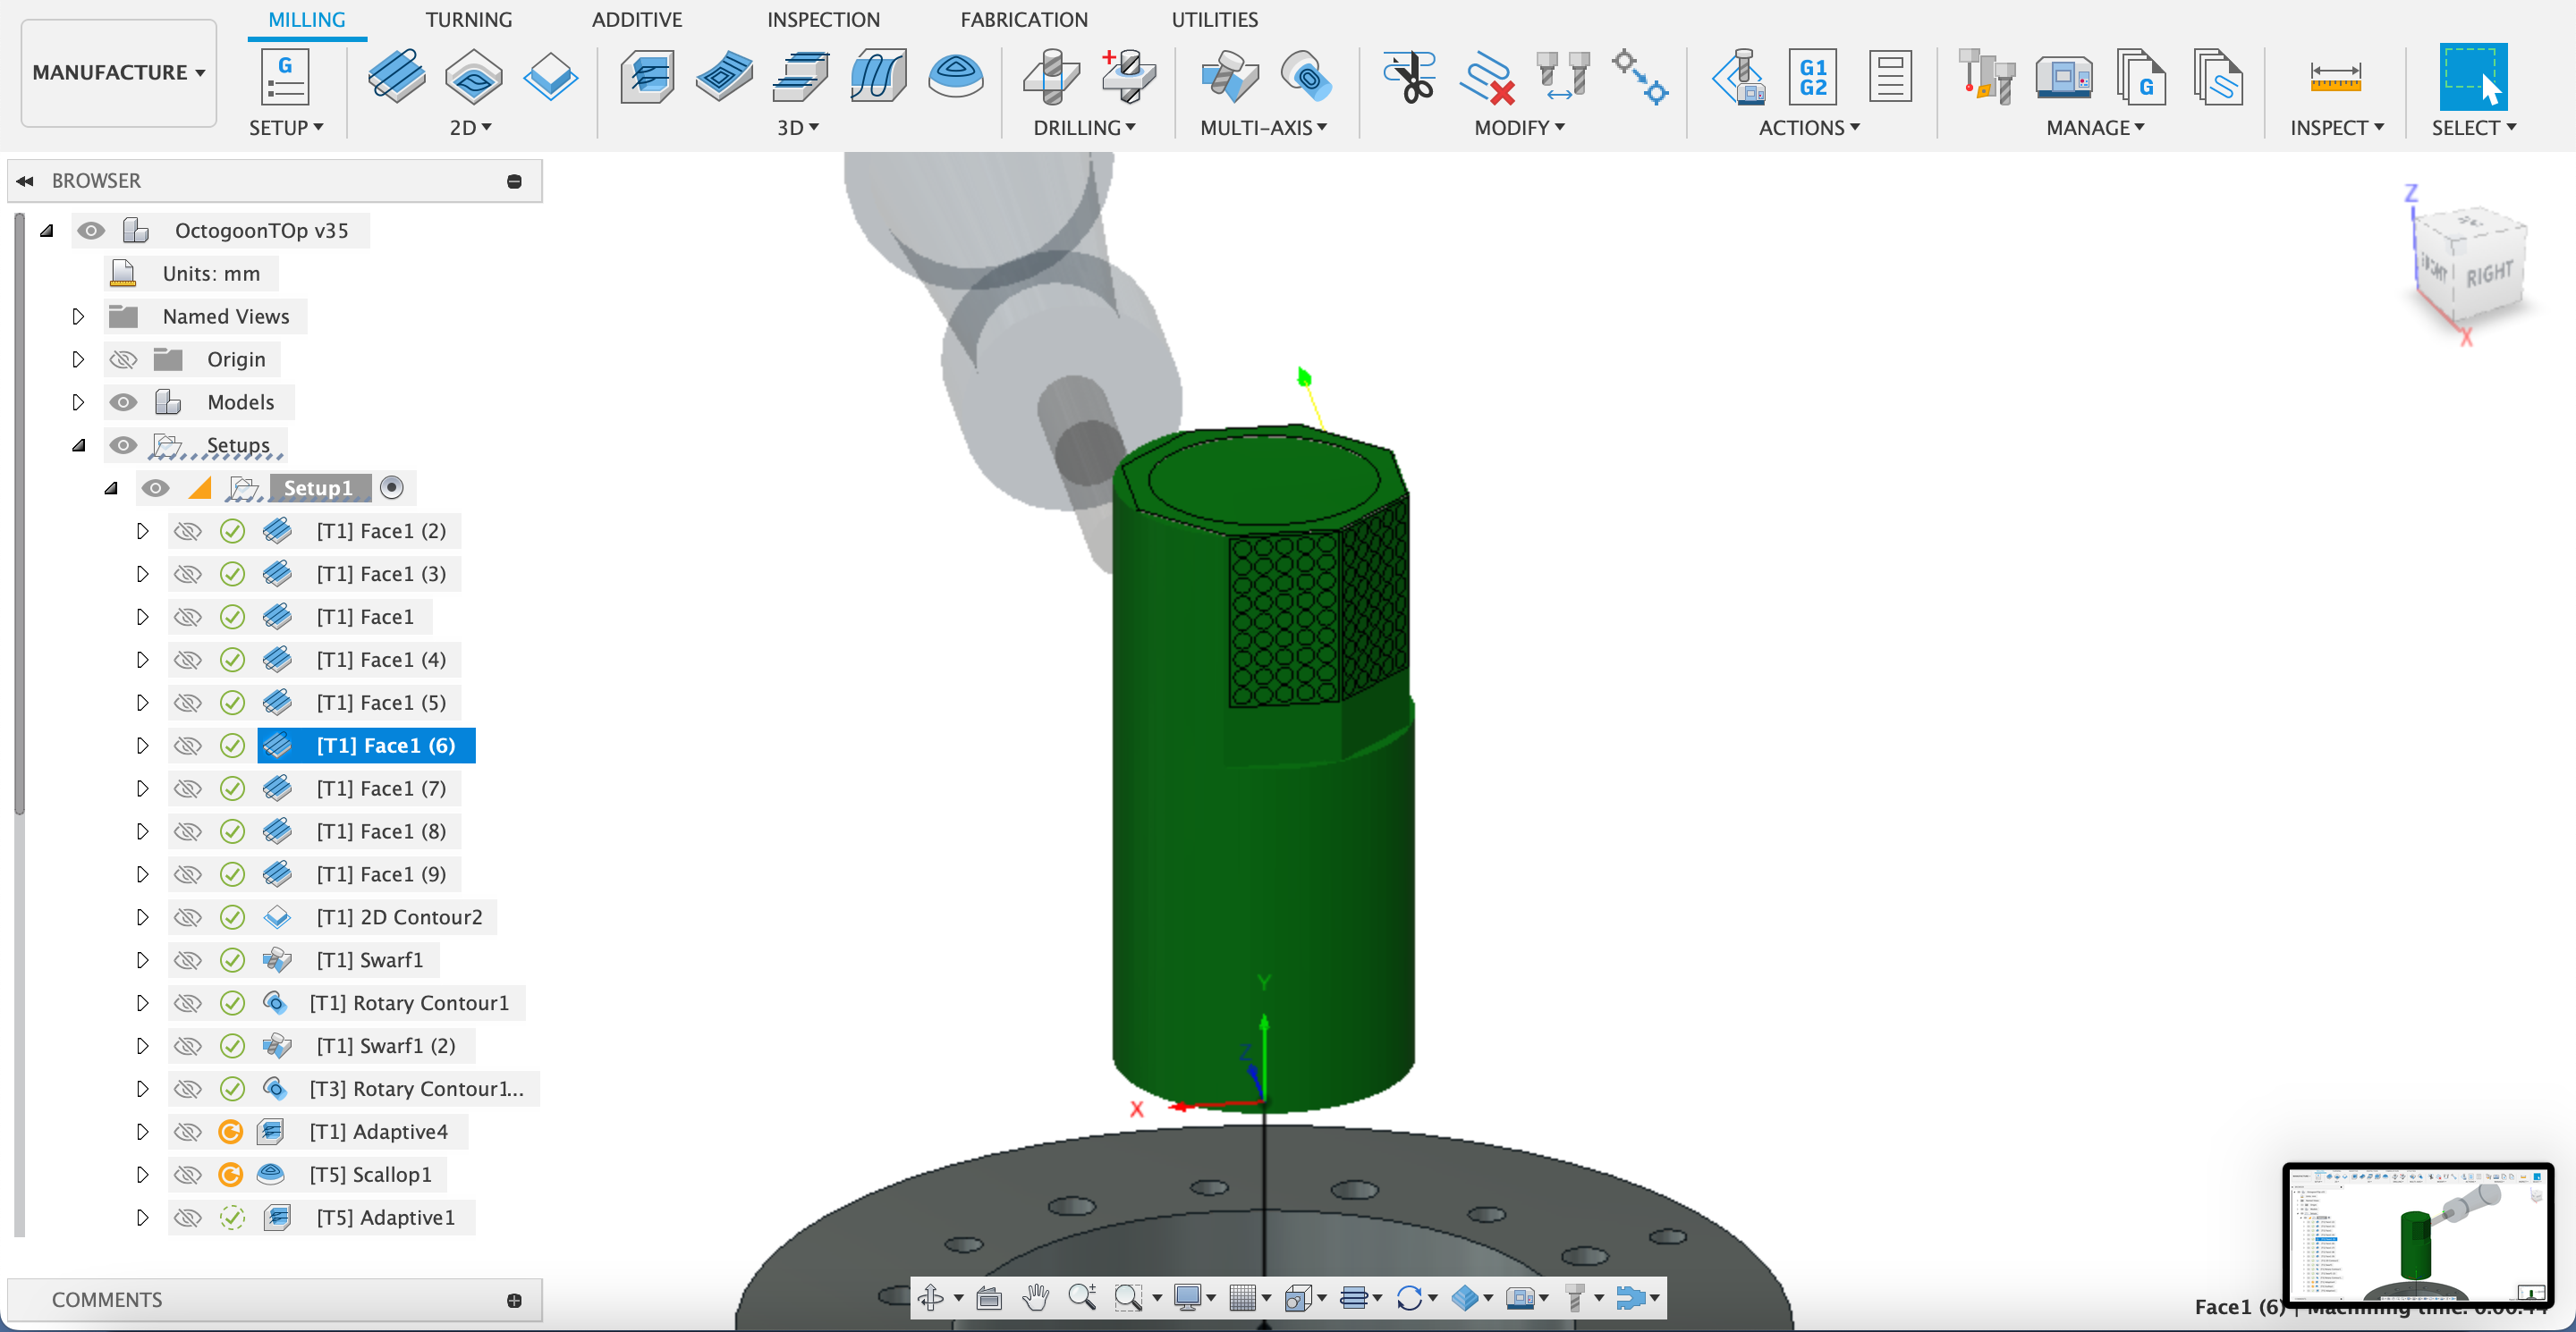The image size is (2576, 1332).
Task: Open the MANAGE menu label
Action: click(2095, 128)
